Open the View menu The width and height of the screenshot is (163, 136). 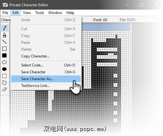coord(27,13)
